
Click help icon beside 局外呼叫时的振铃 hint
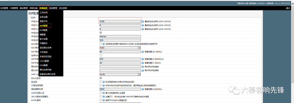[143, 70]
